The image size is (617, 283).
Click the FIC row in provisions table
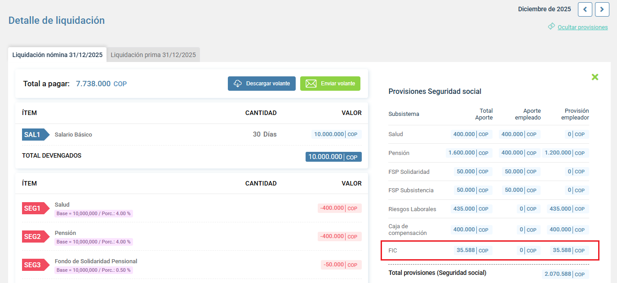pos(490,250)
